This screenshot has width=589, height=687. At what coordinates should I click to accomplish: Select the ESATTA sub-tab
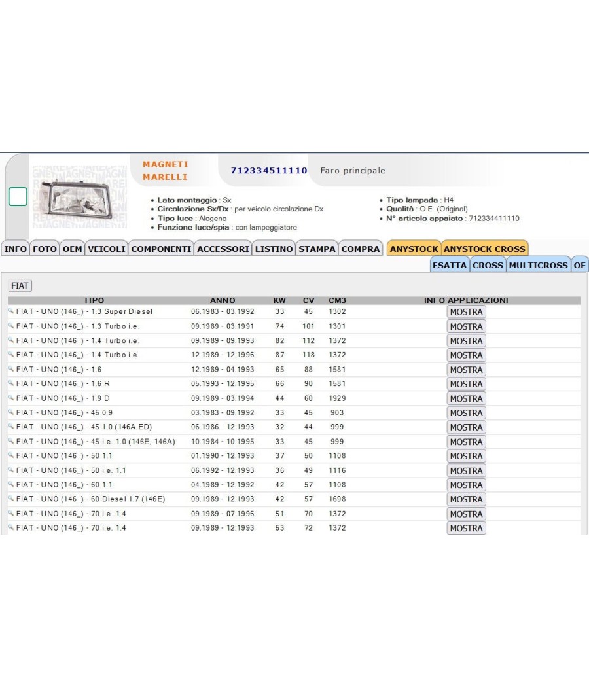[x=450, y=265]
